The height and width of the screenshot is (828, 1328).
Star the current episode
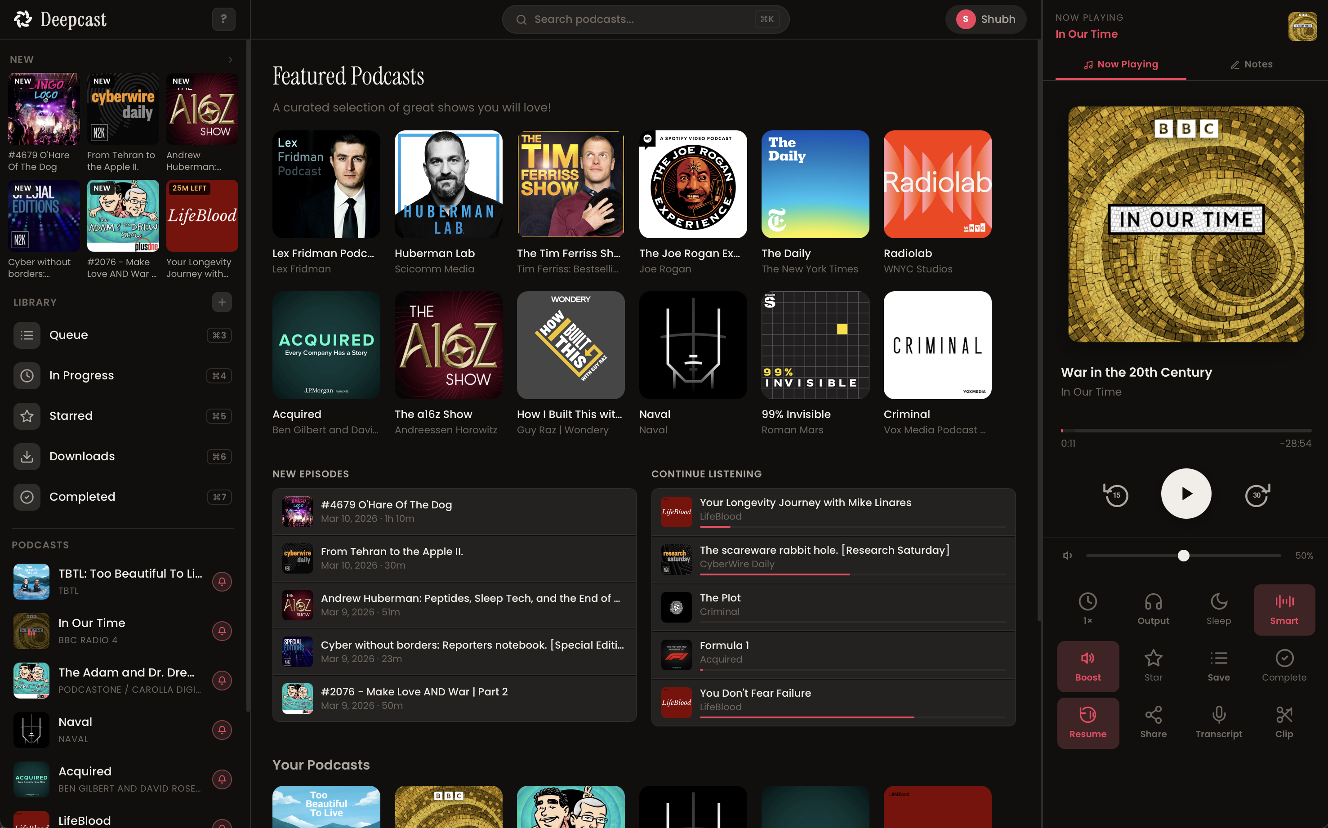1153,666
